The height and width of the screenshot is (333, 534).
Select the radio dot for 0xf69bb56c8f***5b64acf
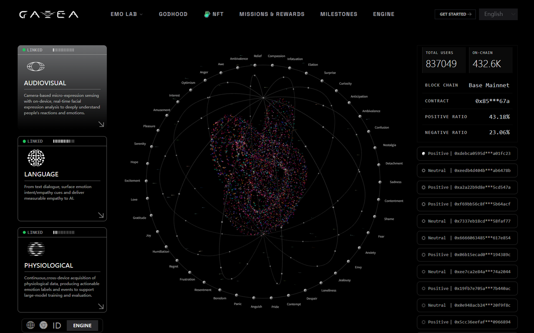[423, 204]
